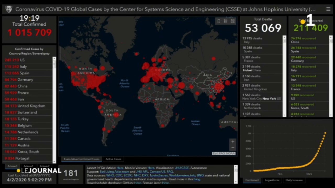Click the '3 199 deaths Hubei China' entry
The image size is (335, 188).
261,68
